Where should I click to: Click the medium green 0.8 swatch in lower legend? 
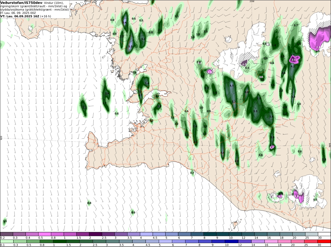46,242
